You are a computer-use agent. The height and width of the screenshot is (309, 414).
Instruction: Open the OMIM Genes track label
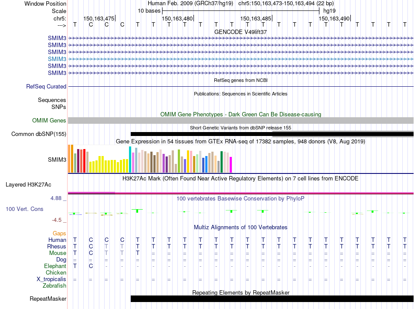49,120
